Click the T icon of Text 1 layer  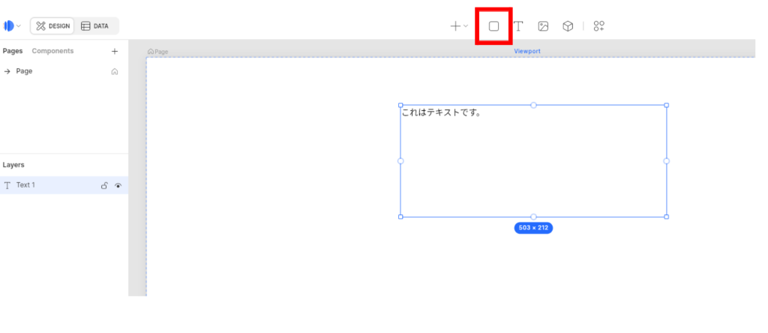coord(7,185)
